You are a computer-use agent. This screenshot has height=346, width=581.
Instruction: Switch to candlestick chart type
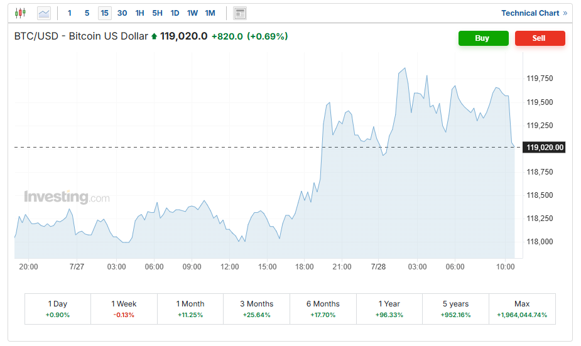20,13
